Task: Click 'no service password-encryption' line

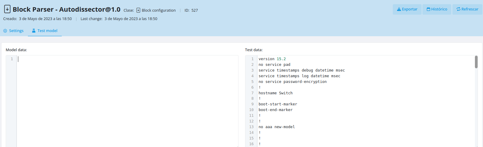Action: (292, 82)
